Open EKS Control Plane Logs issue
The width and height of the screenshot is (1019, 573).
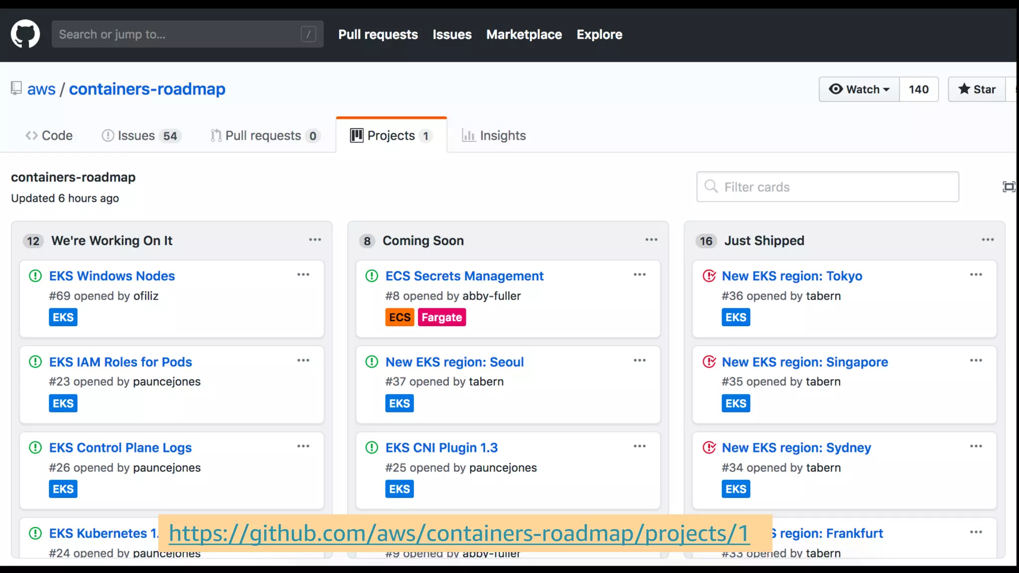click(120, 448)
